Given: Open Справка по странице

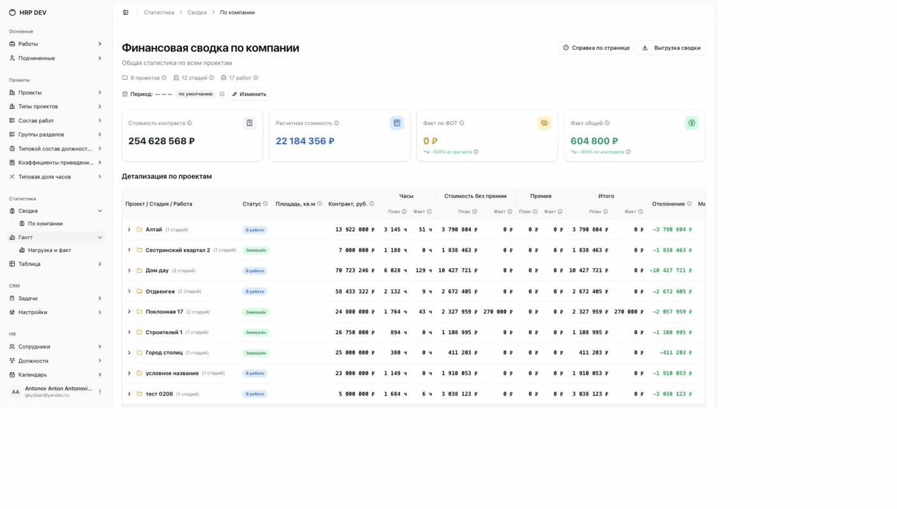Looking at the screenshot, I should (596, 48).
